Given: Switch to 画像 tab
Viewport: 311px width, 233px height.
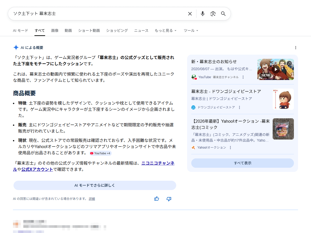Looking at the screenshot, I should [x=55, y=31].
